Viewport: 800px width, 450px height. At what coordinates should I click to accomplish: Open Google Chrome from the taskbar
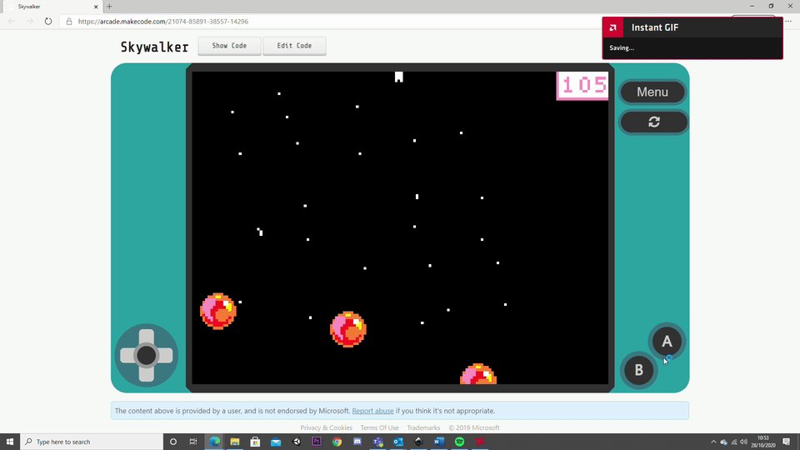pos(337,442)
